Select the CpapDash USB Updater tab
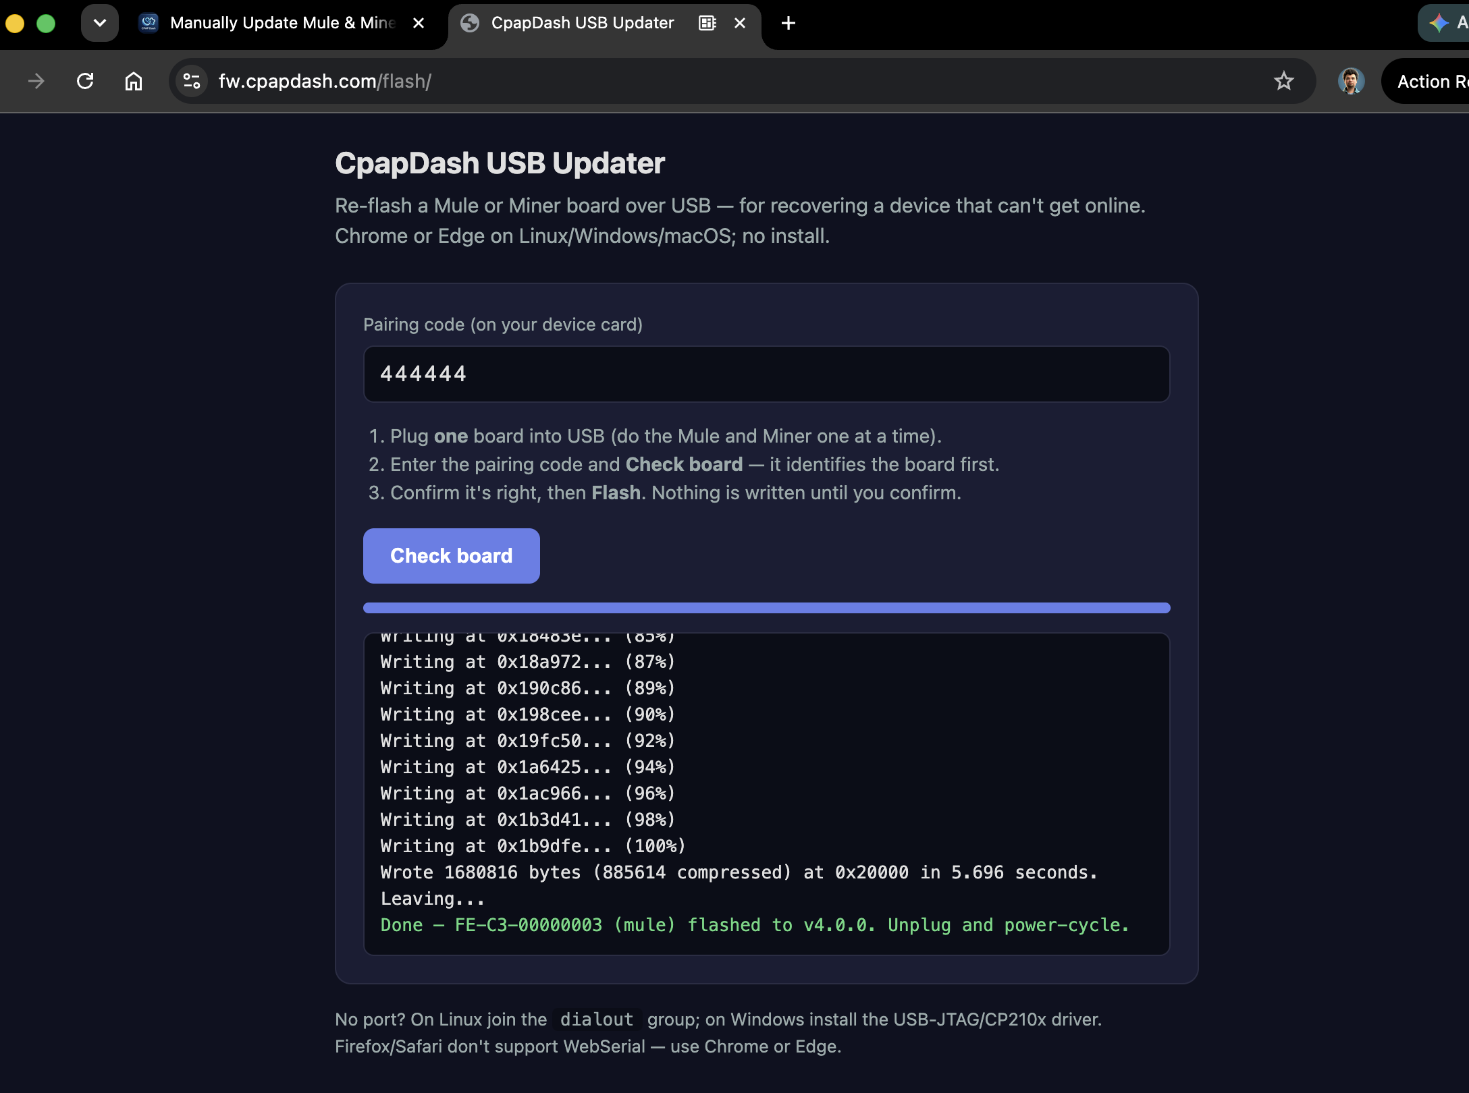This screenshot has height=1093, width=1469. coord(582,24)
